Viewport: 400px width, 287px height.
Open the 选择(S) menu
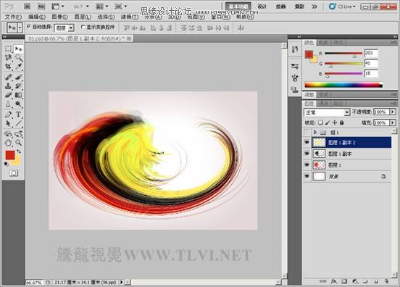point(106,17)
